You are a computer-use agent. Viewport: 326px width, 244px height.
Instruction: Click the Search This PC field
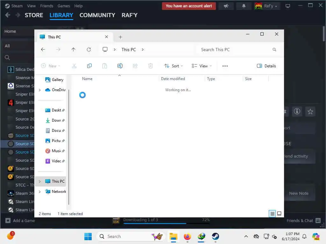coord(239,50)
